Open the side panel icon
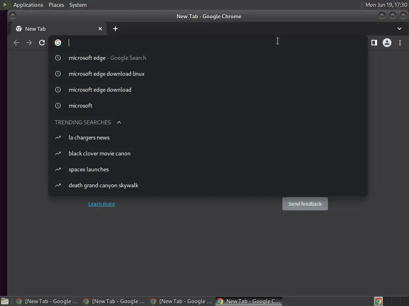This screenshot has height=306, width=409. point(374,43)
